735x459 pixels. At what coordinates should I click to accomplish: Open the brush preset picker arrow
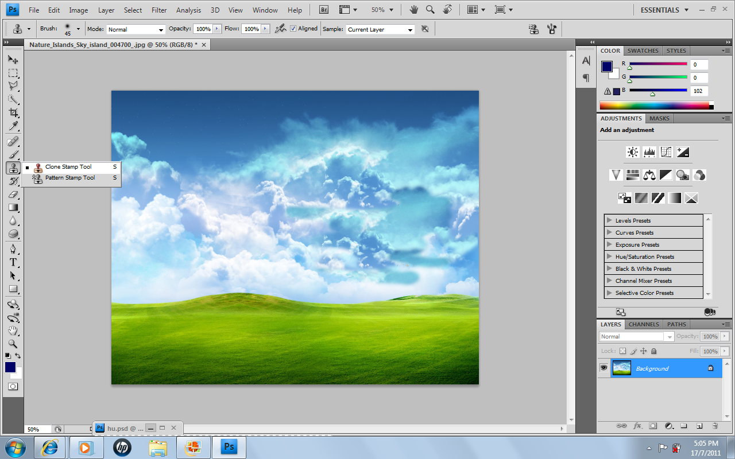[x=78, y=29]
